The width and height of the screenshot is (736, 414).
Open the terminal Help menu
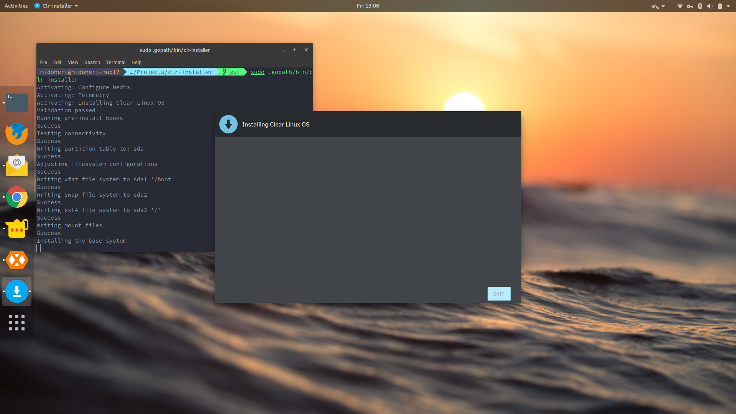point(136,62)
